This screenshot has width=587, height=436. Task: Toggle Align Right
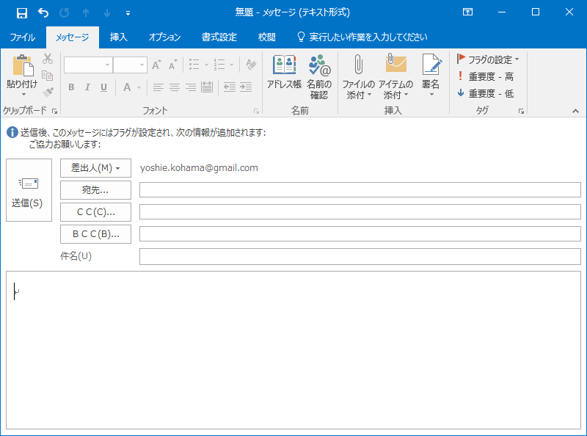coord(191,87)
